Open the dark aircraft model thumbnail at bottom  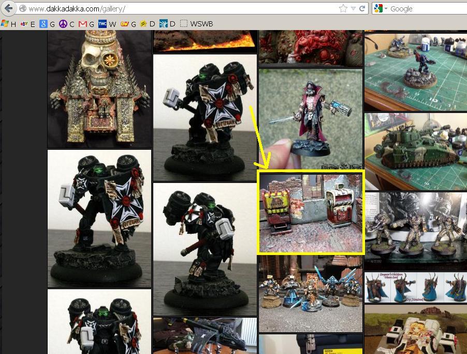(205, 336)
